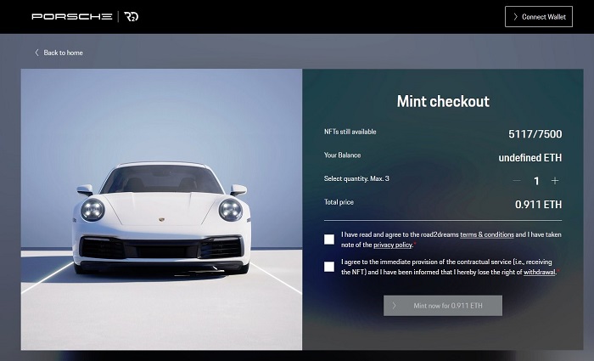Open the terms & conditions link
This screenshot has height=361, width=594.
click(487, 234)
